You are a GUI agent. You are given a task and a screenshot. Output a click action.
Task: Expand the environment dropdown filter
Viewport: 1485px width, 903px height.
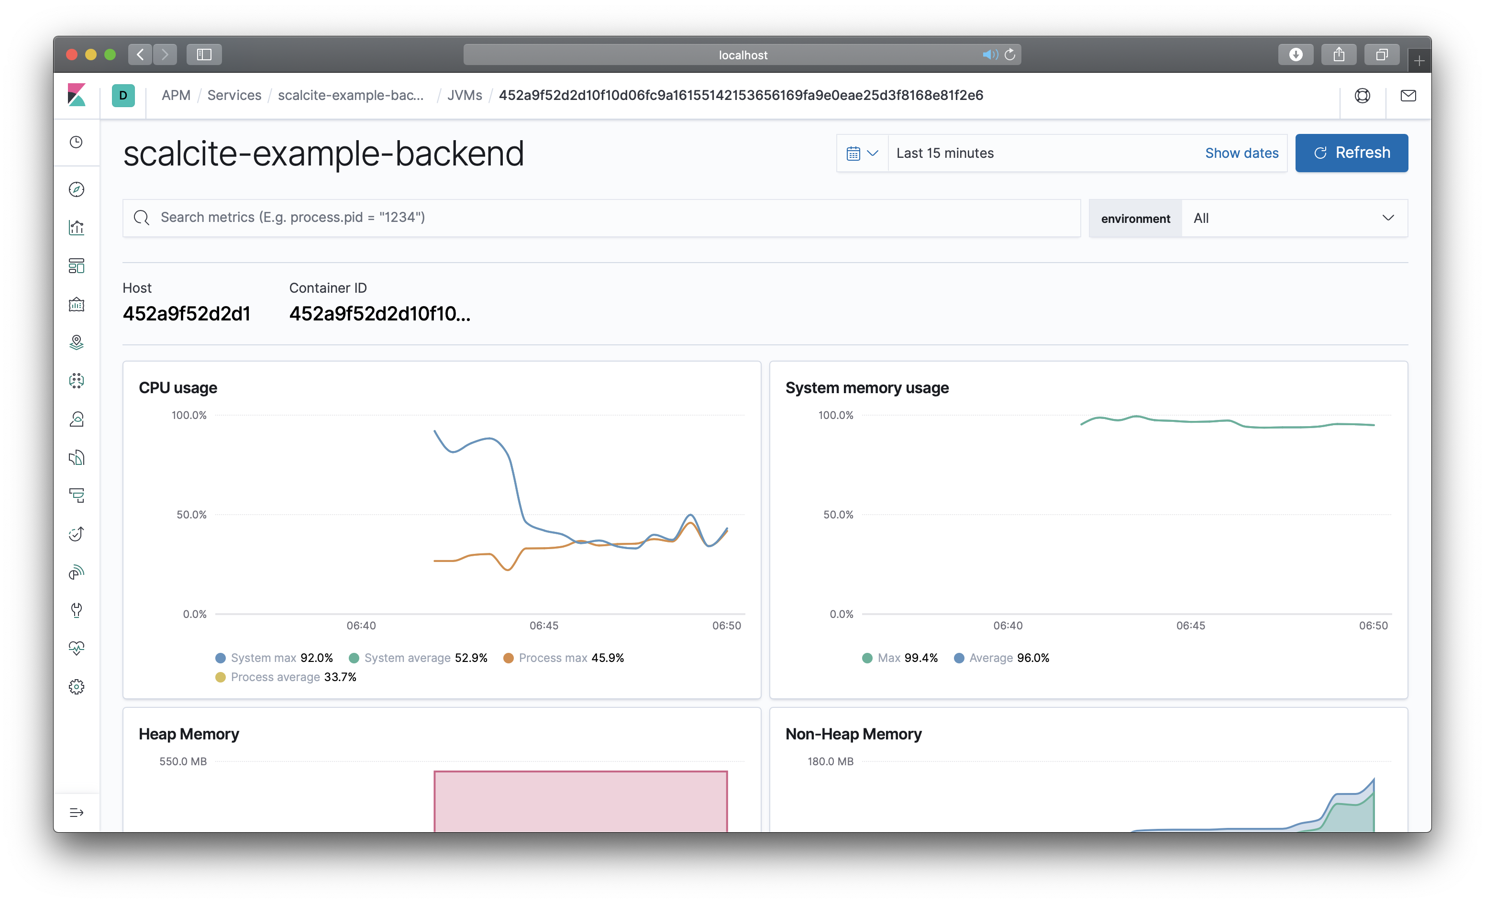(1294, 218)
